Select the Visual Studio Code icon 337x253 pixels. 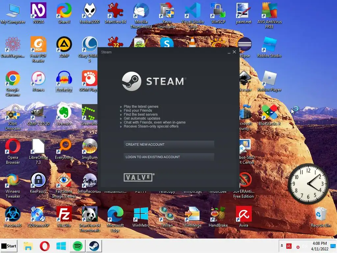click(x=192, y=16)
